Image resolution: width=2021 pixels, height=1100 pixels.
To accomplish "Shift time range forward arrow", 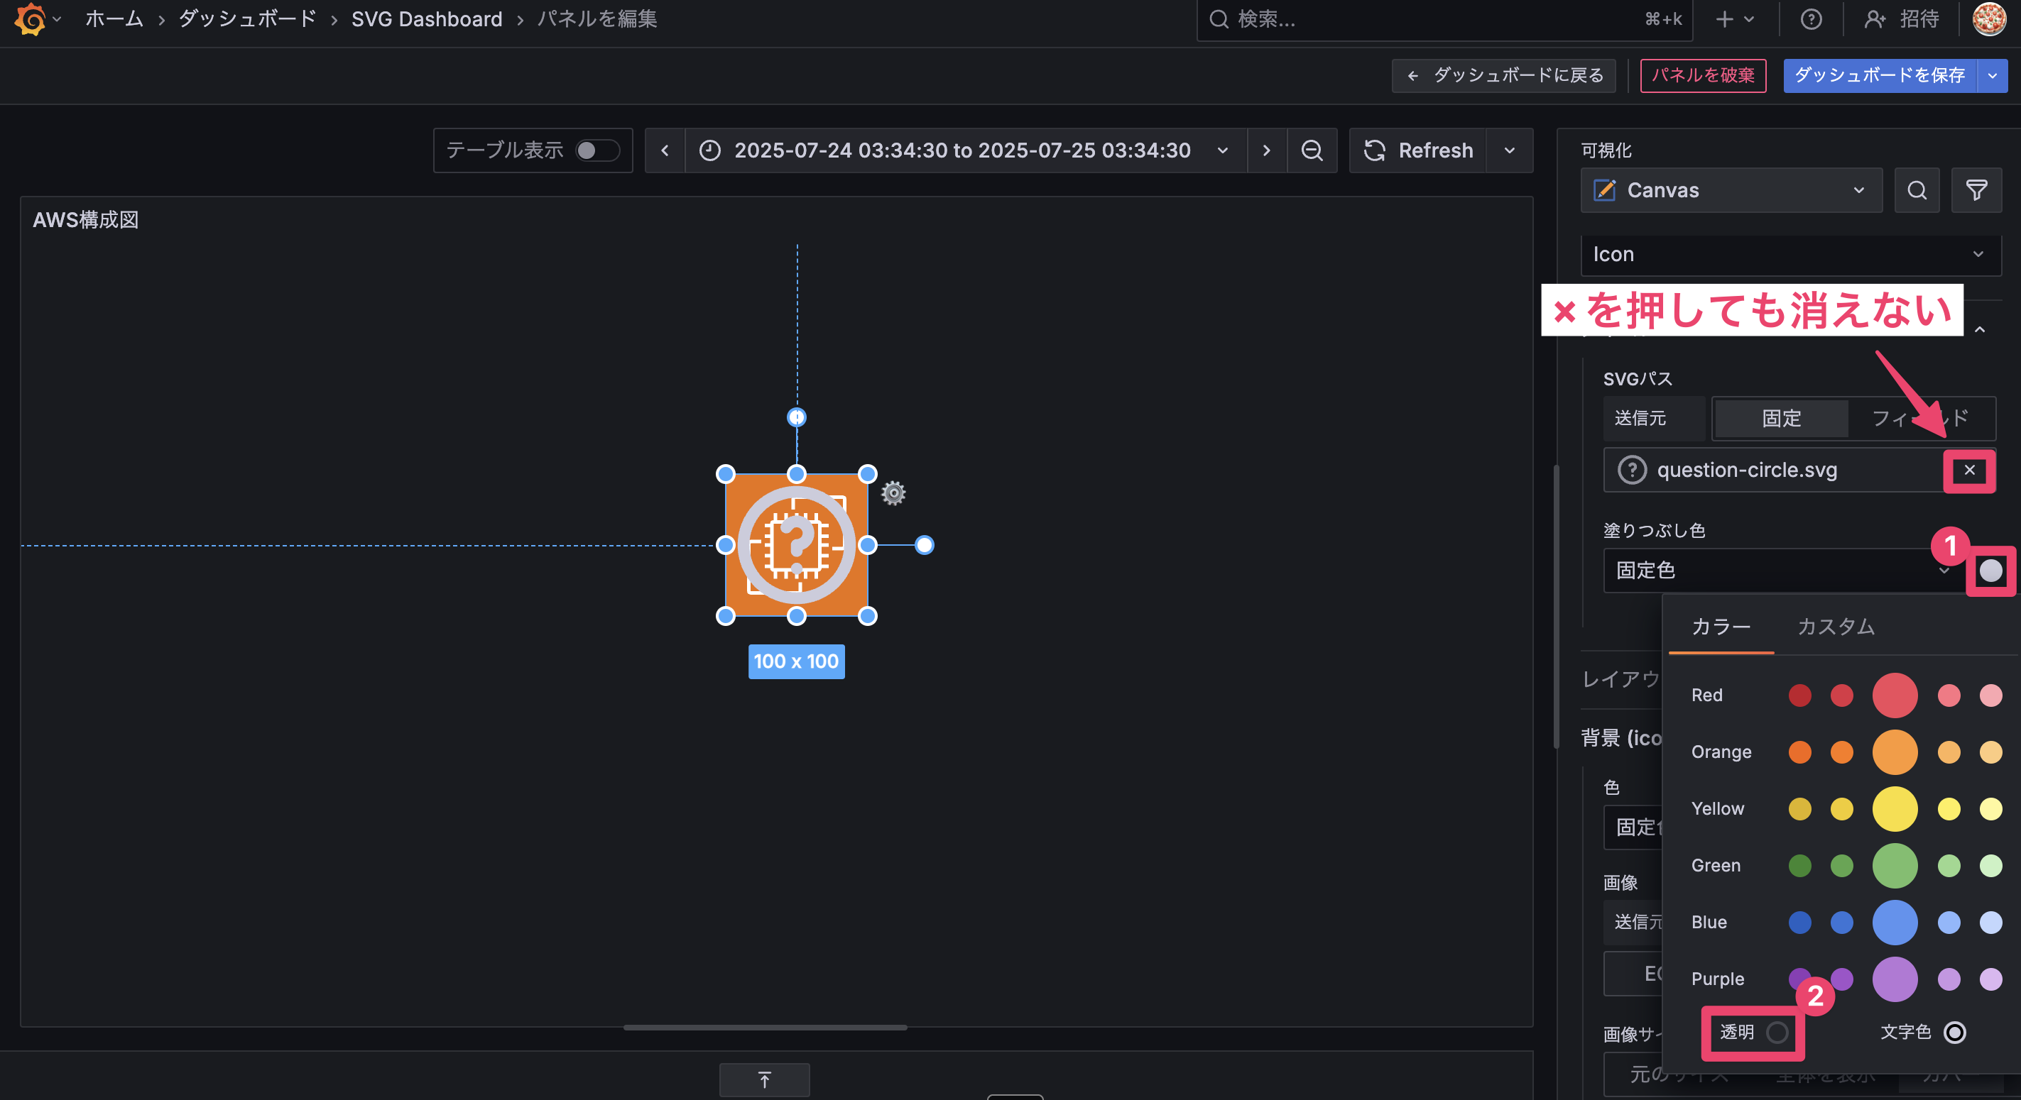I will pos(1266,150).
